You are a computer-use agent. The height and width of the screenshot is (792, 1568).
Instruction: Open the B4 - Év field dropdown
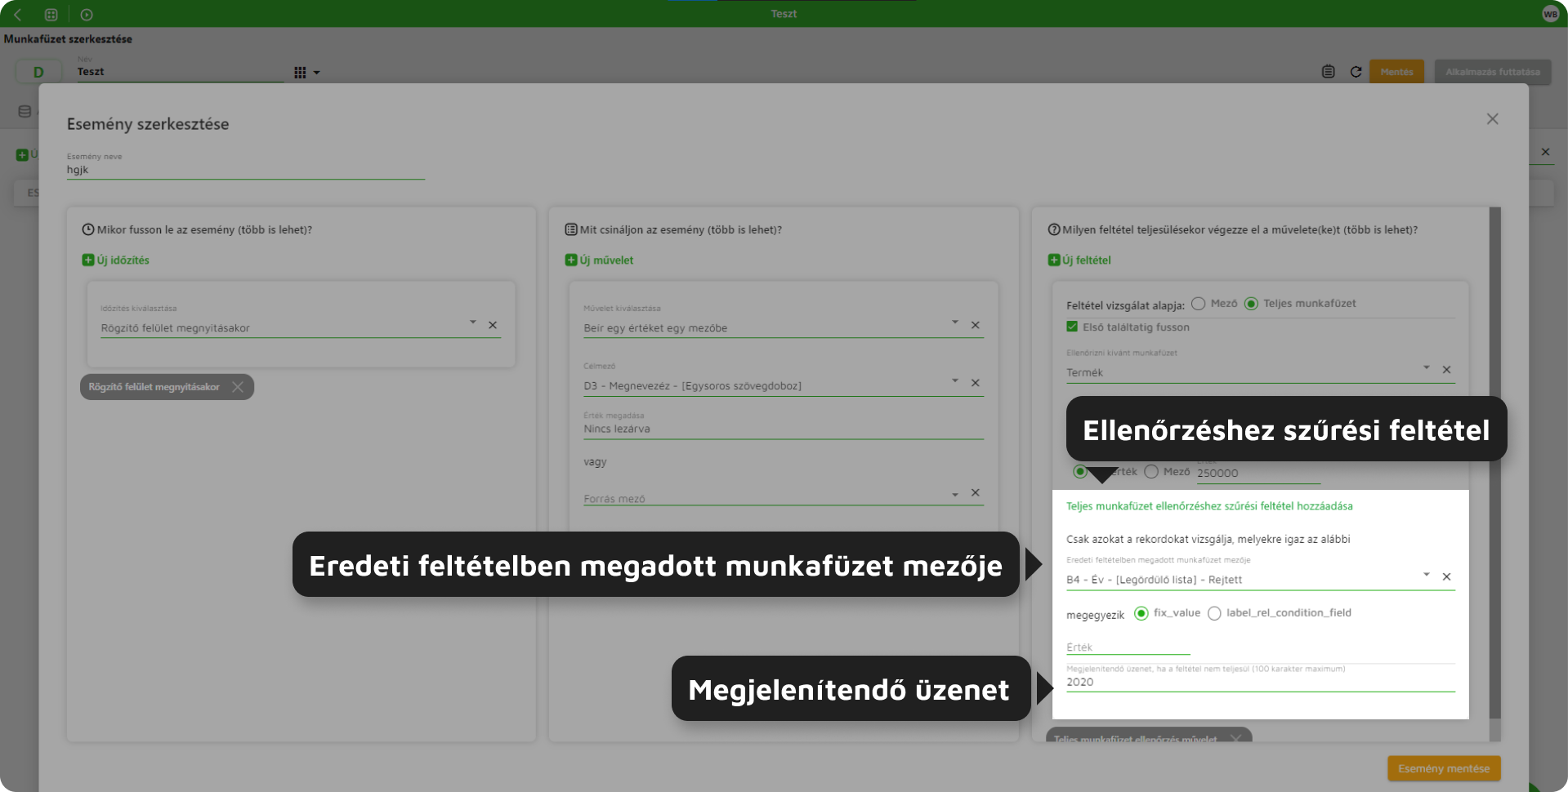(1427, 575)
